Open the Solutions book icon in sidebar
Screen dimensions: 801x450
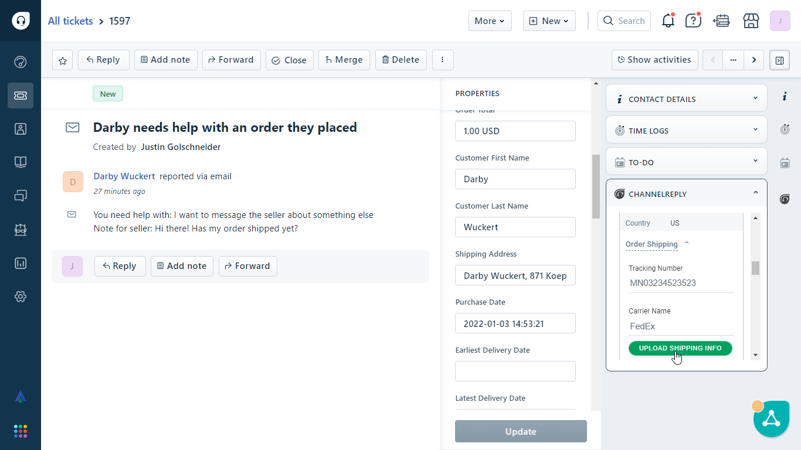click(21, 162)
